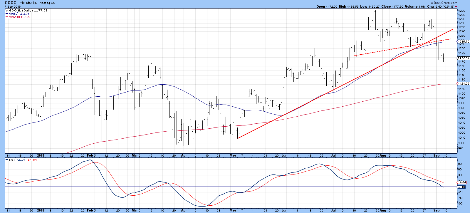The width and height of the screenshot is (470, 213).
Task: Click the red MA(200) legend line marker
Action: (7, 17)
